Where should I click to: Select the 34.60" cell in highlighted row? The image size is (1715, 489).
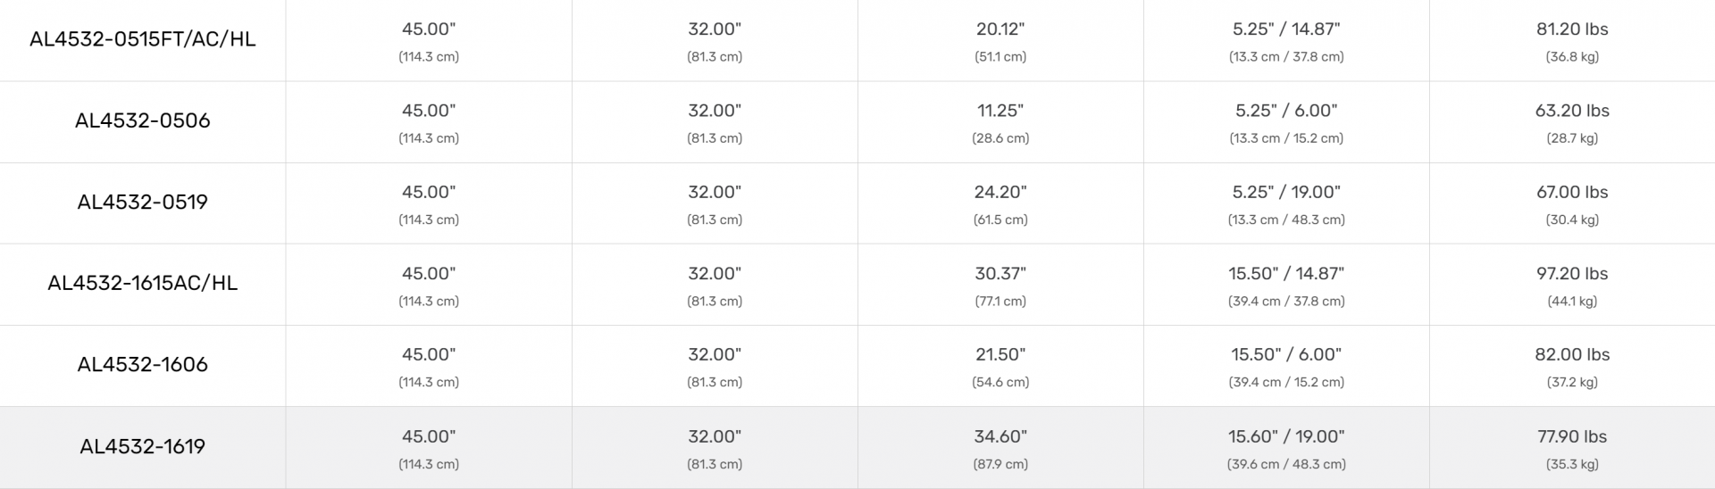click(1000, 436)
